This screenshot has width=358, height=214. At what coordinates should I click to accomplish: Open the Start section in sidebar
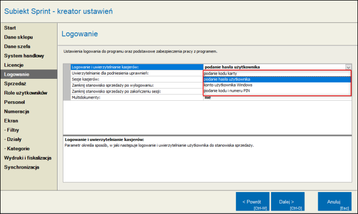[x=10, y=27]
